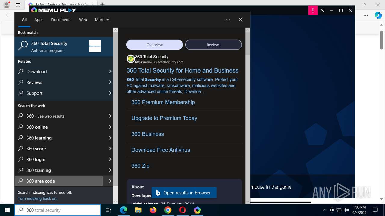385x216 pixels.
Task: Select the Overview tab in preview
Action: pyautogui.click(x=155, y=45)
